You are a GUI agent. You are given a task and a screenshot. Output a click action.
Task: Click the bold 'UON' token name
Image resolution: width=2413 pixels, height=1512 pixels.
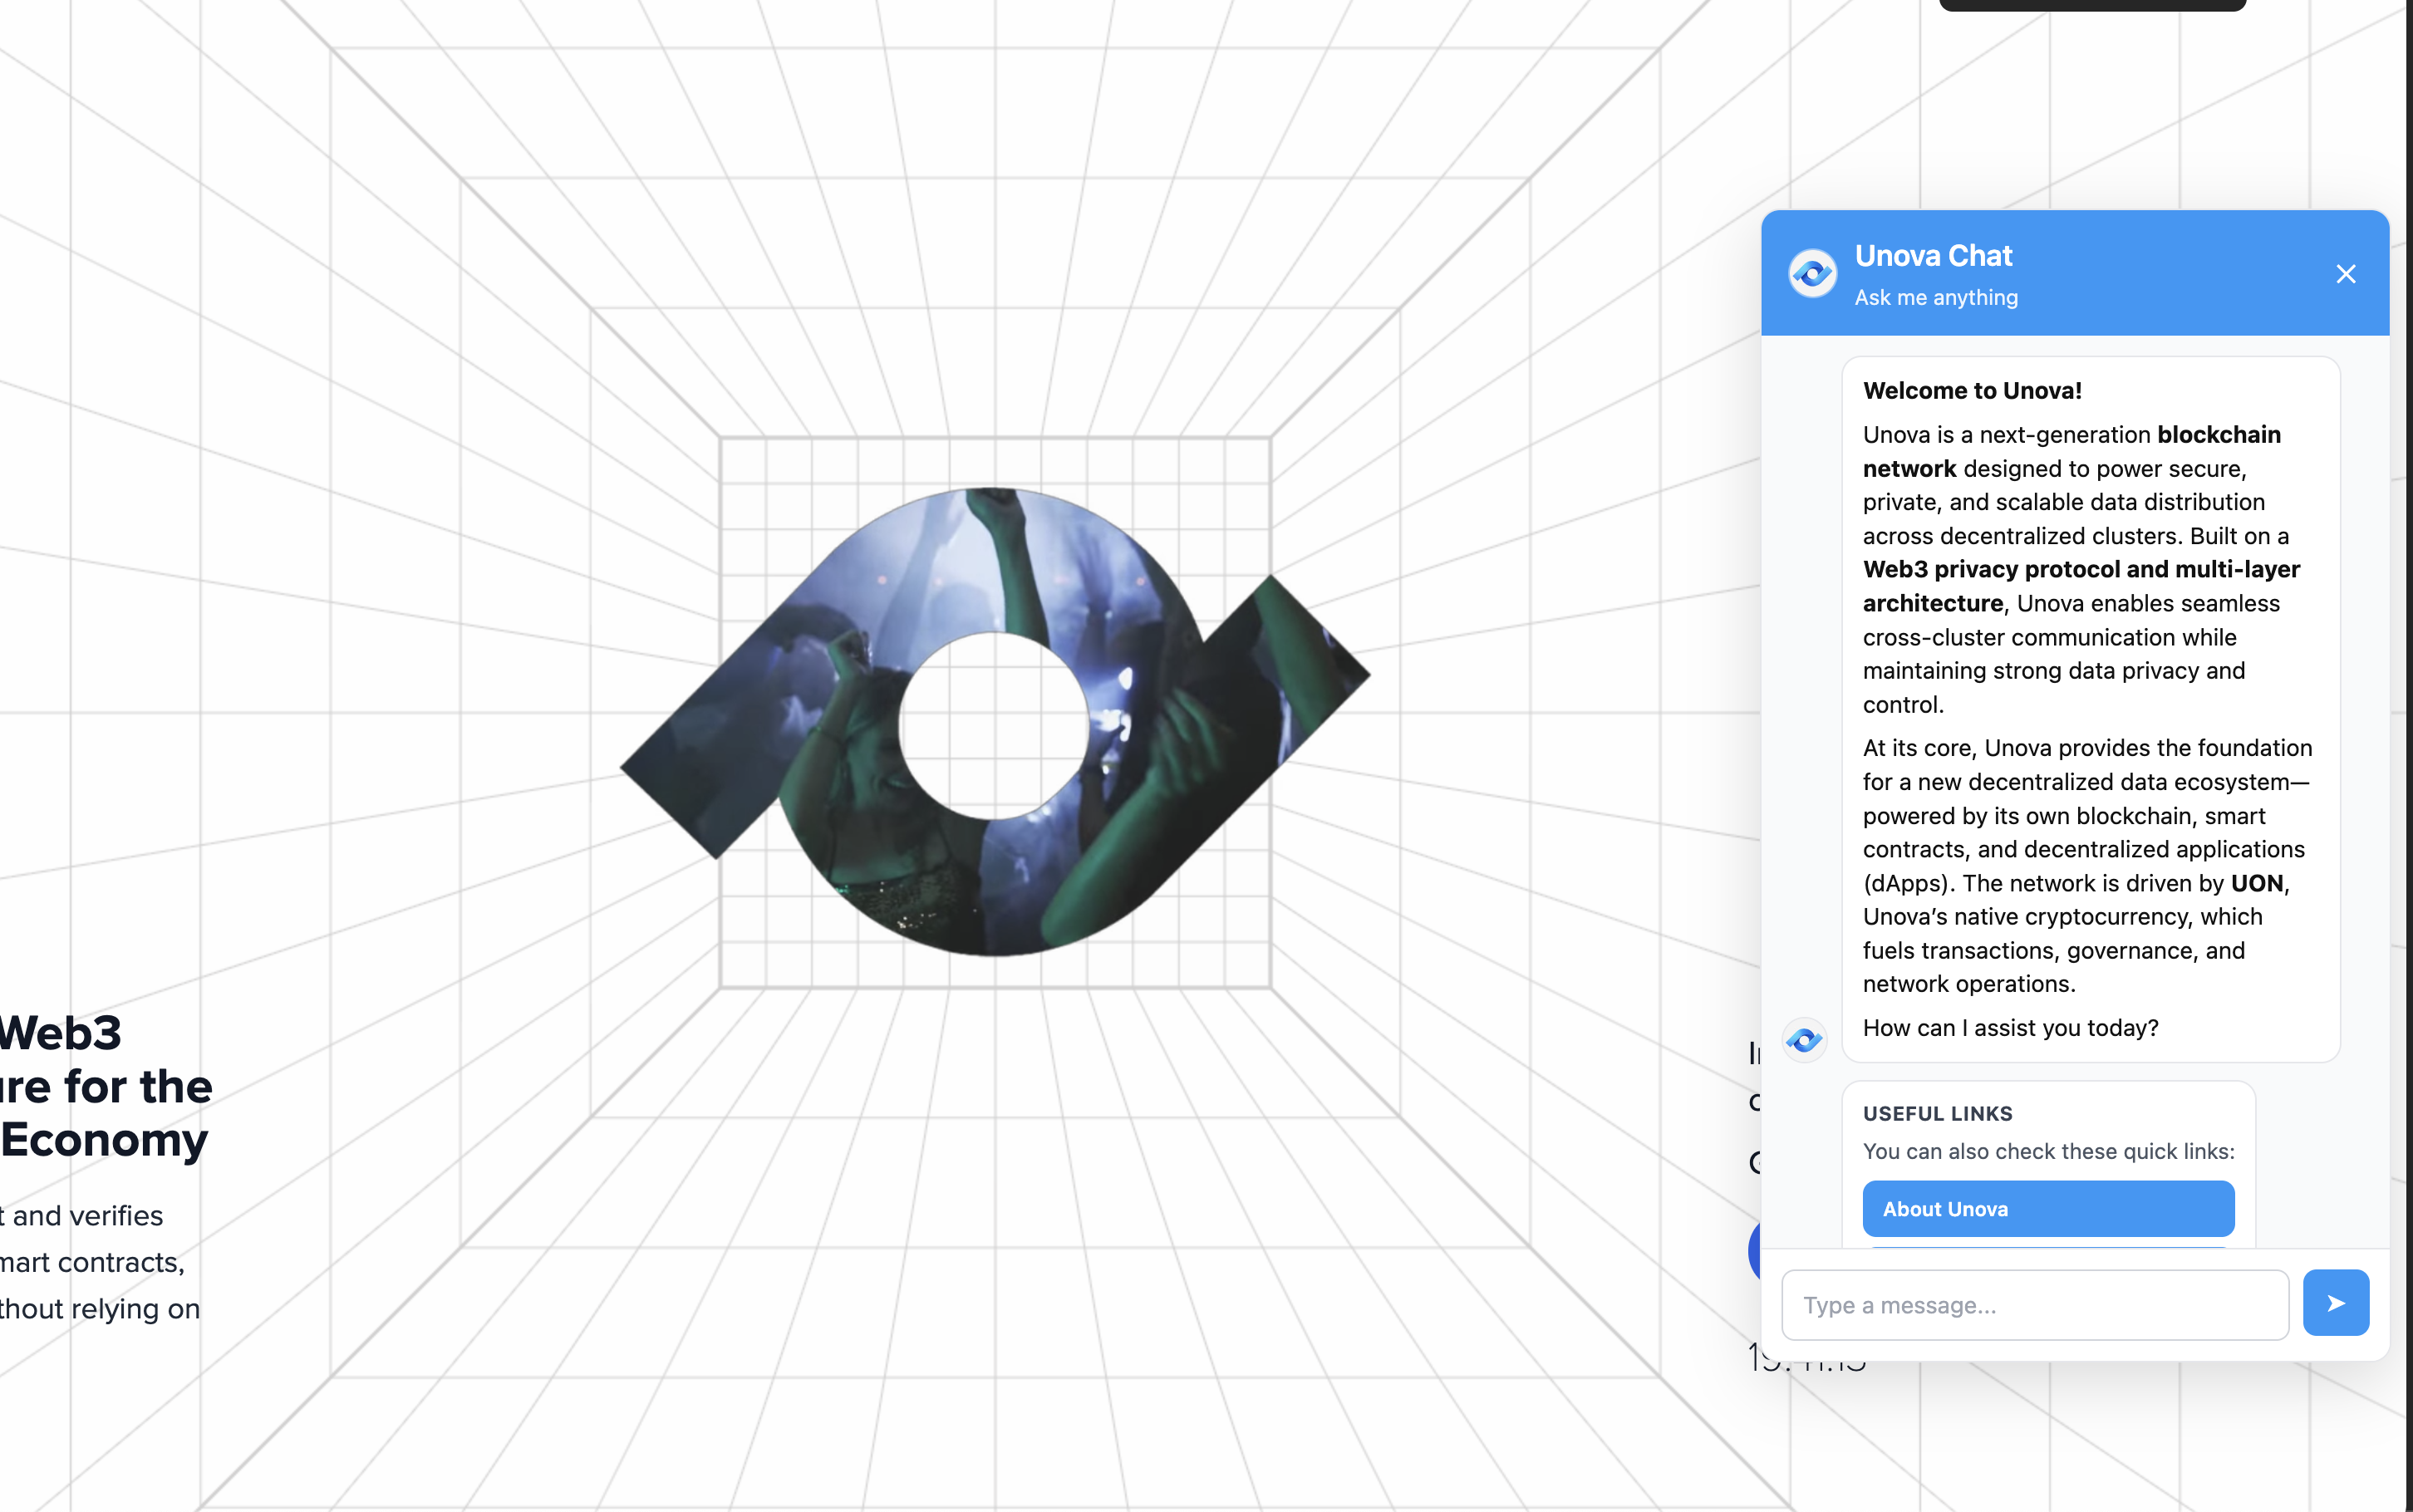coord(2256,883)
